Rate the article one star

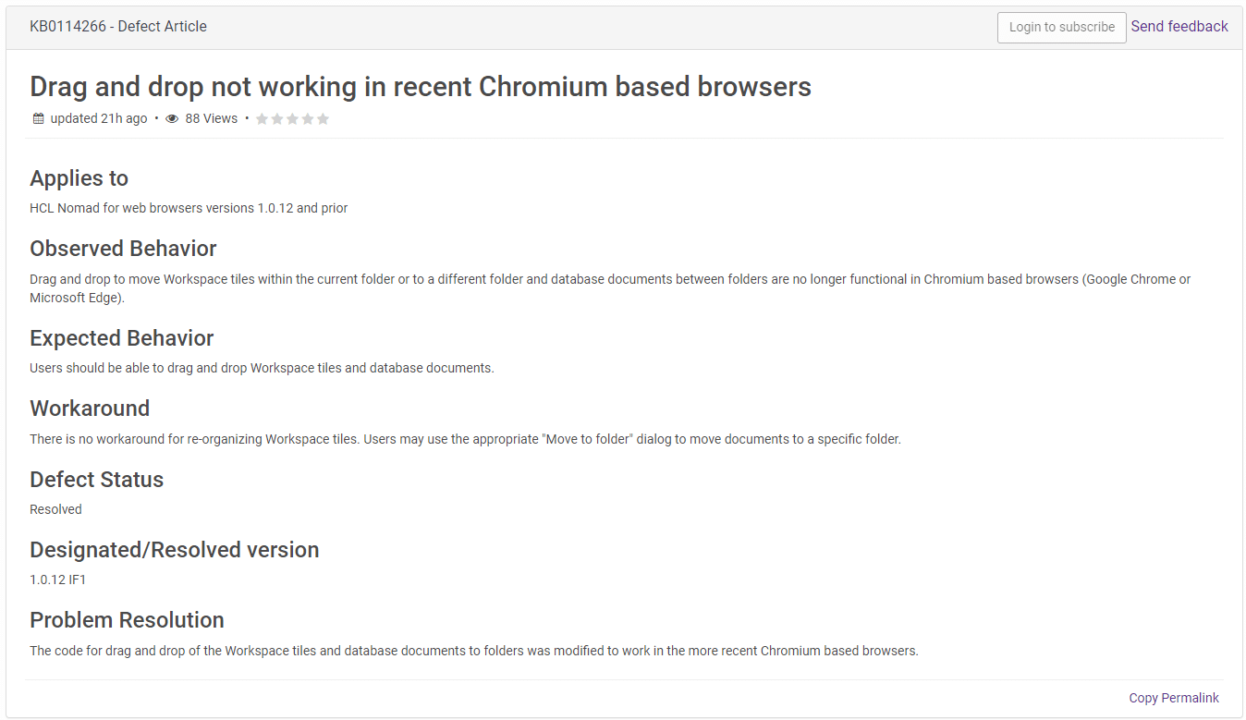(x=263, y=118)
